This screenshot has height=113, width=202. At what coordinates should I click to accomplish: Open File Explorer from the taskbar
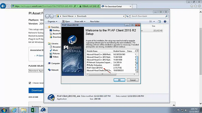(24, 110)
